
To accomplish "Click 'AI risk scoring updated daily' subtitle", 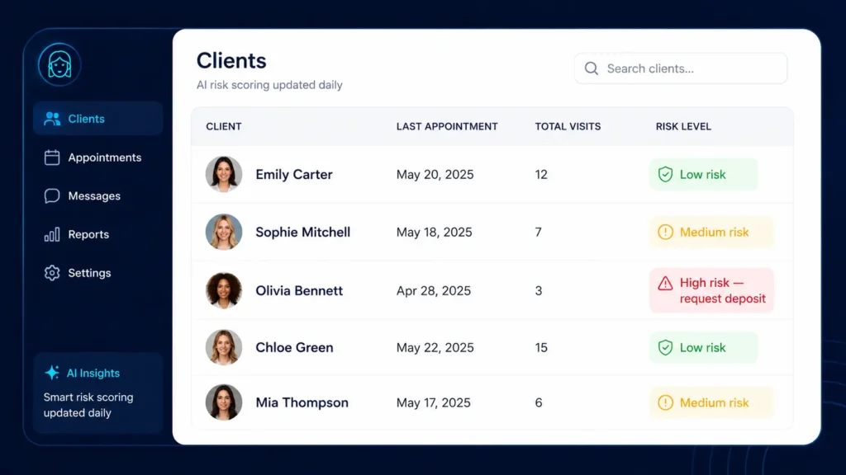I will (x=269, y=85).
